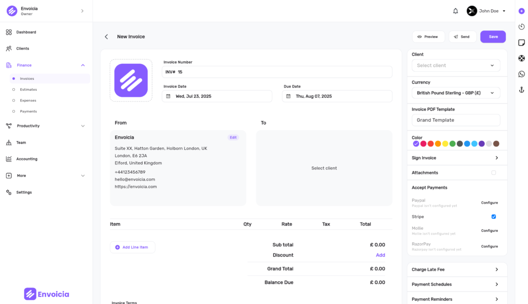The width and height of the screenshot is (528, 304).
Task: Click the Productivity workflow icon
Action: pyautogui.click(x=9, y=126)
